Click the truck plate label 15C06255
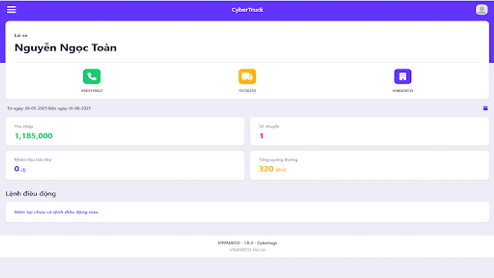The image size is (494, 278). point(247,91)
